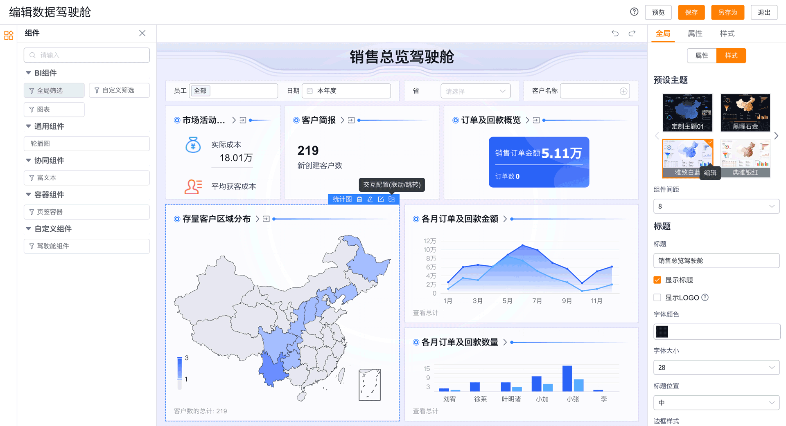The image size is (786, 426).
Task: Click the jump icon next to 市场活动 title
Action: (x=243, y=120)
